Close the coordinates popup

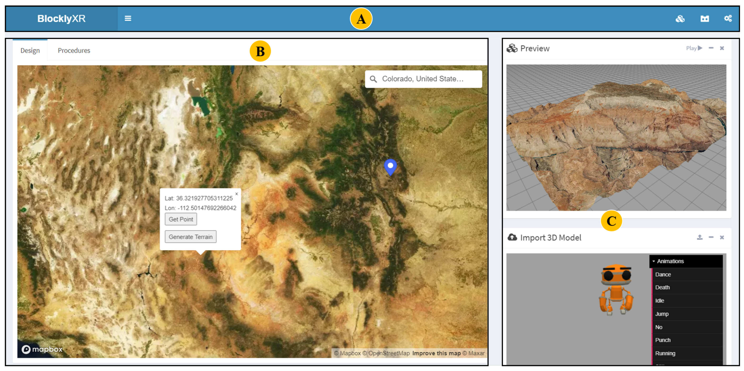(236, 194)
